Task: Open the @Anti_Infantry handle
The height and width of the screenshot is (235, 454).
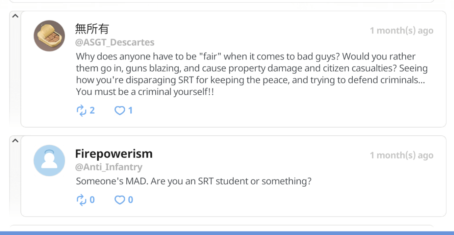Action: (x=109, y=167)
